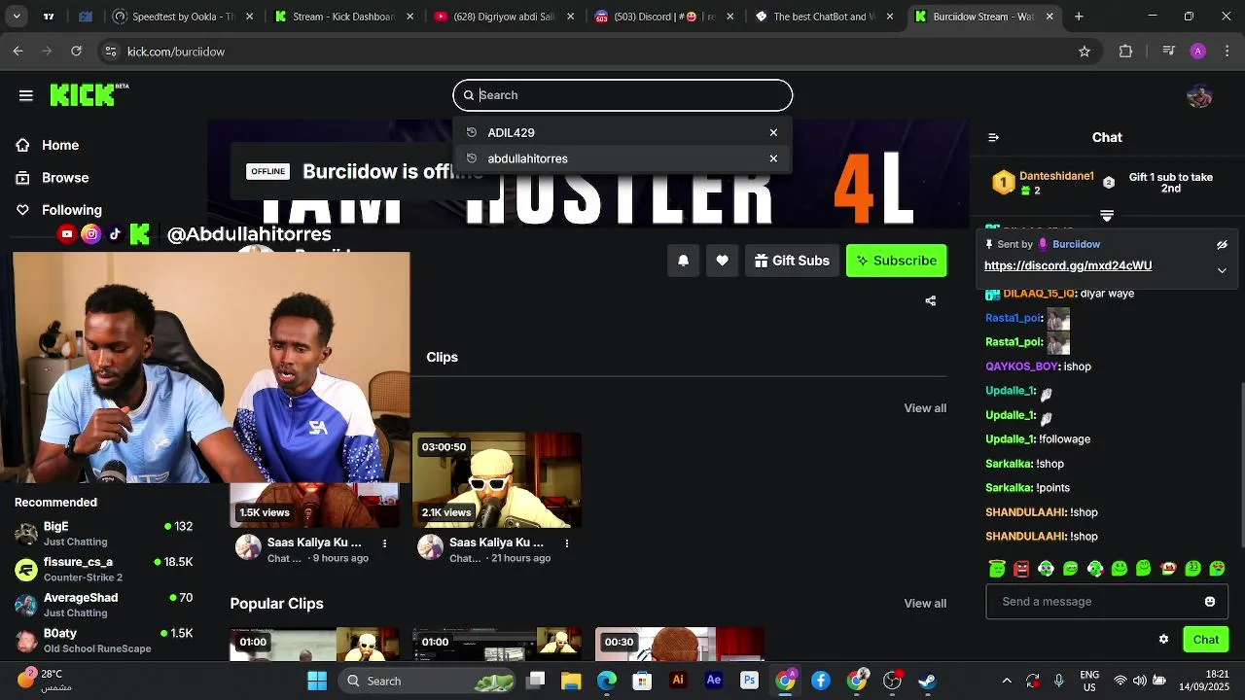Go back to previous page
Screen dimensions: 1245x700
click(18, 52)
